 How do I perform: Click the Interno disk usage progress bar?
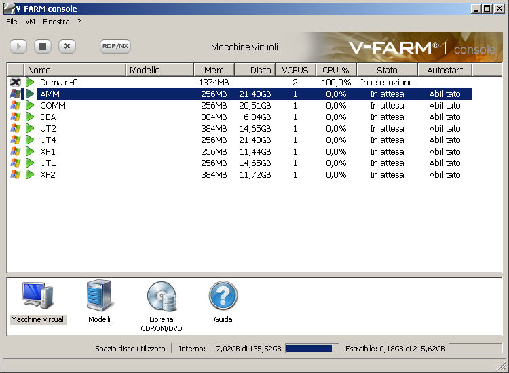tap(312, 349)
